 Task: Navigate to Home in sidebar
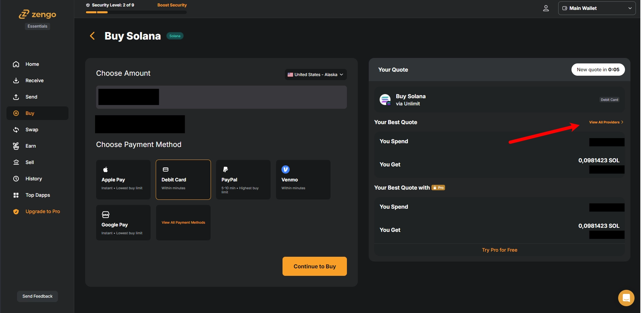32,64
